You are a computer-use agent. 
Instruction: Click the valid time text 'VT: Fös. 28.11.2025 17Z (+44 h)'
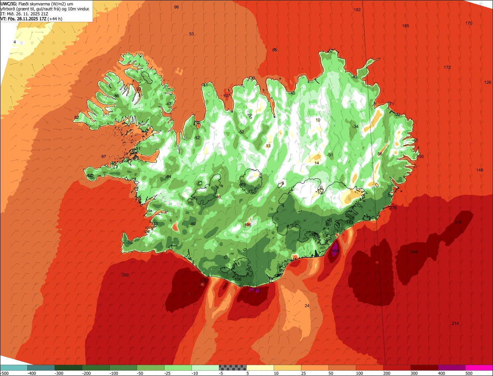32,19
